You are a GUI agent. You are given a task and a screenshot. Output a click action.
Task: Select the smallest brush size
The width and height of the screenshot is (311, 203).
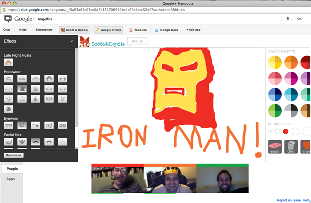pos(270,131)
